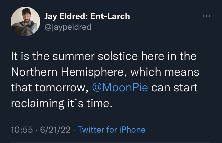Click the word "tomorrow" in the tweet
Viewport: 222px width, 143px height.
tap(61, 88)
